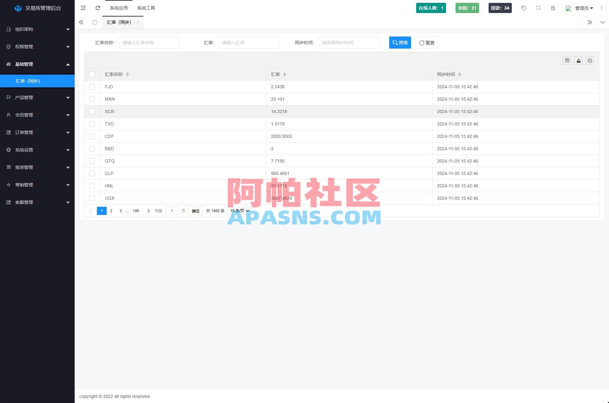The image size is (609, 403).
Task: Select the 汇率（同步）tab
Action: click(119, 22)
